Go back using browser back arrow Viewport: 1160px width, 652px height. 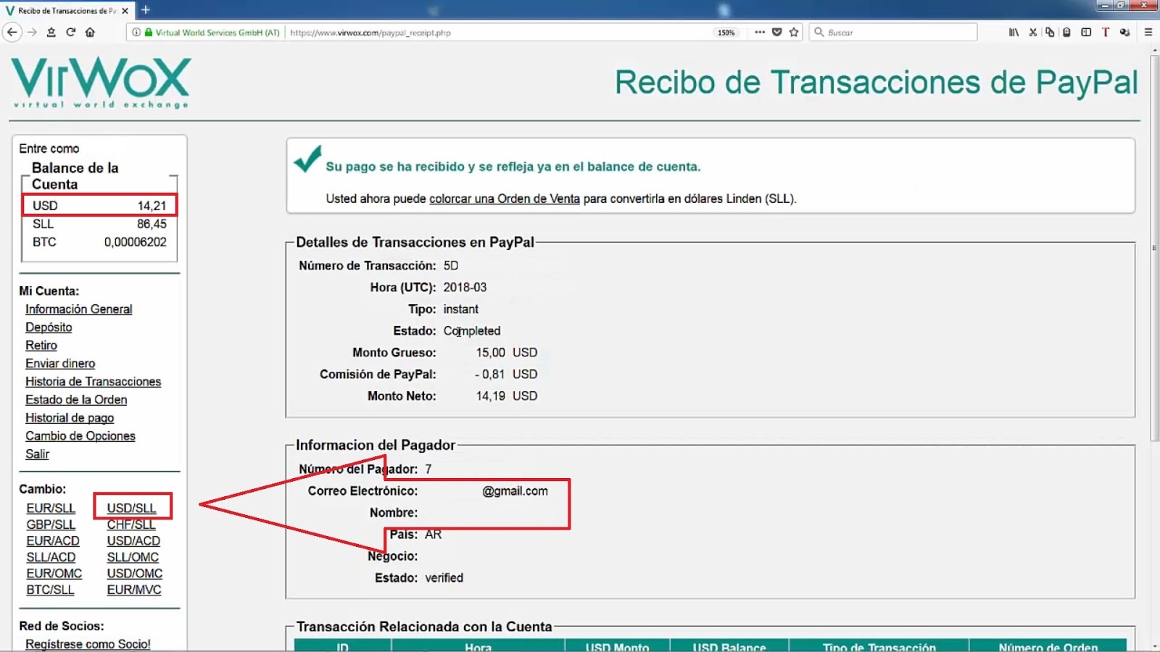point(12,32)
